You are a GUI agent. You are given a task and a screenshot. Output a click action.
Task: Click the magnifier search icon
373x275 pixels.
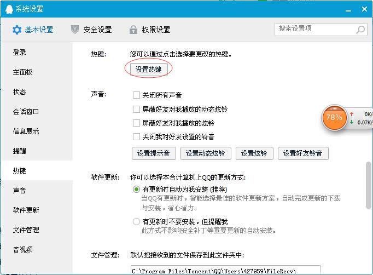click(x=360, y=30)
